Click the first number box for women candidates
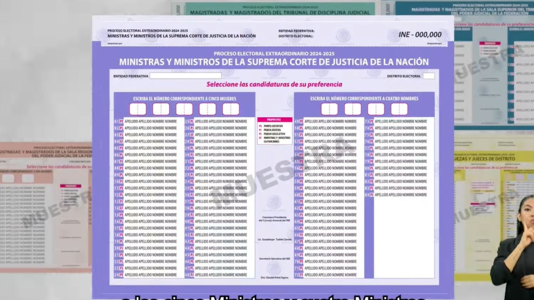Viewport: 534px width, 300px height. [138, 109]
